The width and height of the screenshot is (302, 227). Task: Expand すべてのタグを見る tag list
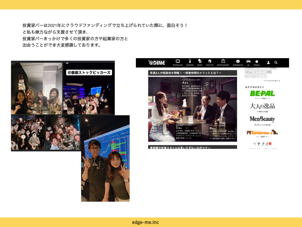click(x=271, y=81)
